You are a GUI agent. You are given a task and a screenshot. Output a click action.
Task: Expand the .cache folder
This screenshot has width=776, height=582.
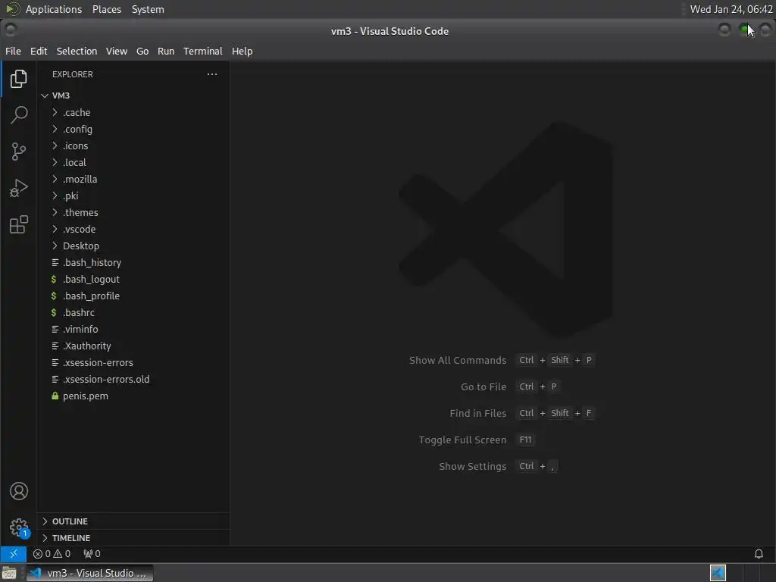point(133,112)
